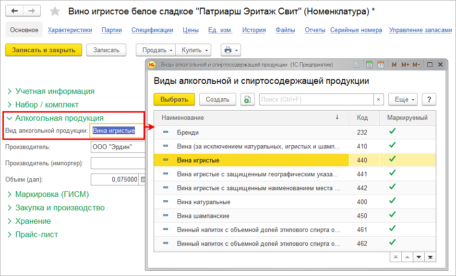
Task: Go back with the left arrow button
Action: coord(14,11)
